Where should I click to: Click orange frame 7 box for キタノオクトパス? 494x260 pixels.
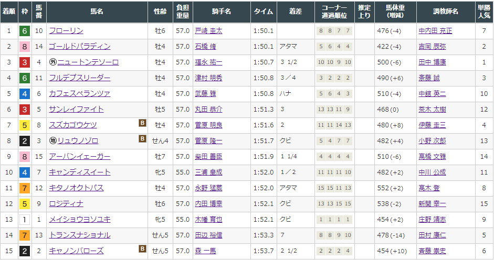25,188
